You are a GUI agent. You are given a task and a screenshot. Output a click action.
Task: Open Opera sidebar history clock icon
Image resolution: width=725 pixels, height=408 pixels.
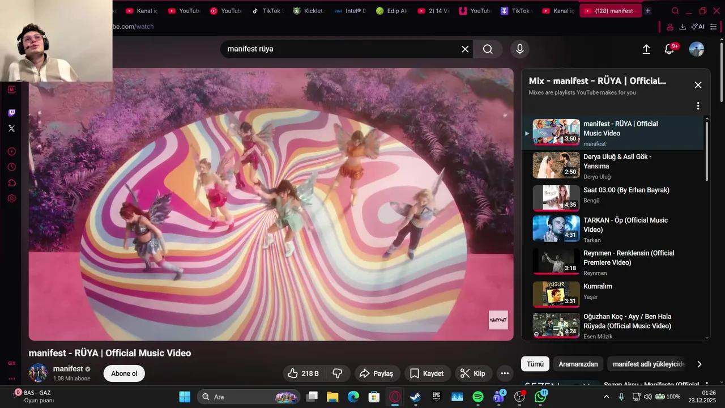coord(11,167)
